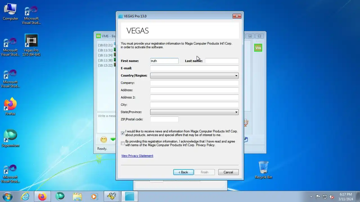Click the Write a message box in VM6
This screenshot has height=202, width=360.
[107, 123]
